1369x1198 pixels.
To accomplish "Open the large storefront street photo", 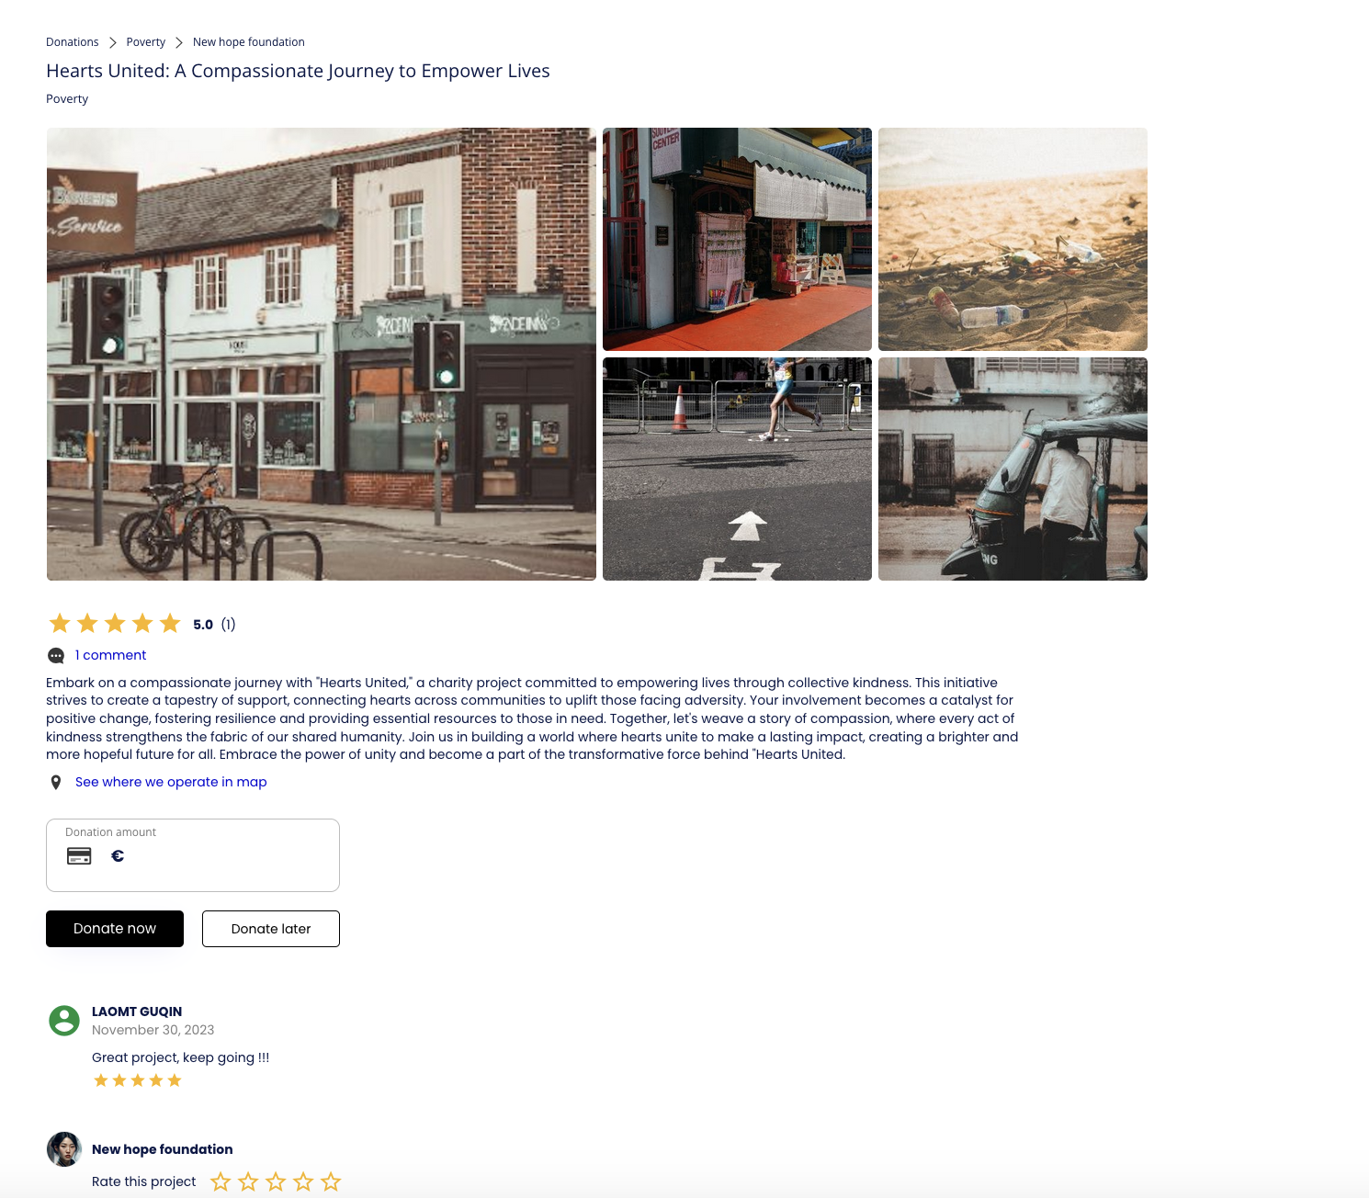I will 322,354.
